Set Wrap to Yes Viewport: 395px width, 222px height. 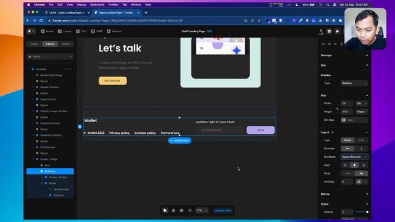coord(347,173)
